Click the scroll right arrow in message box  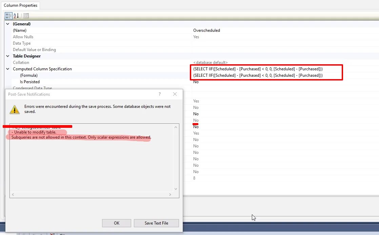click(170, 194)
